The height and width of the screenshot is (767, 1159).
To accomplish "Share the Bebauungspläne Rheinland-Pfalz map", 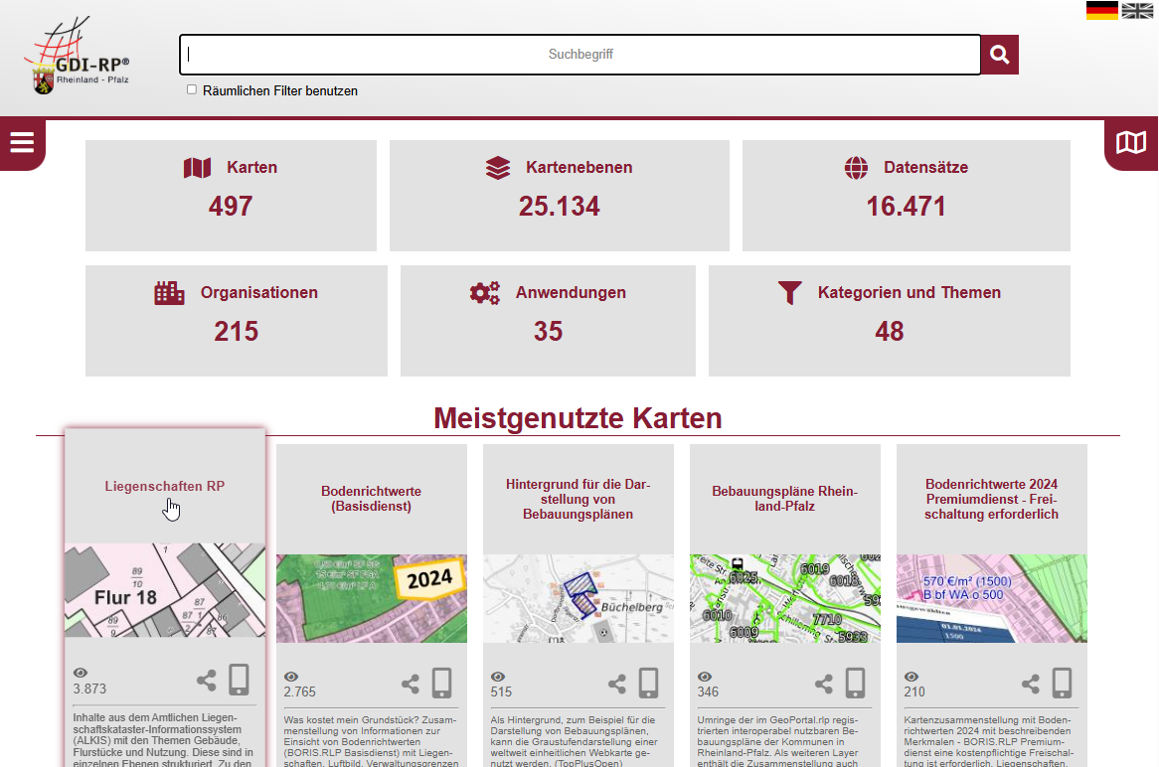I will [x=824, y=684].
